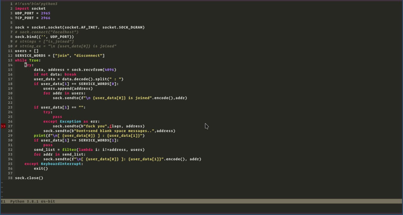Click the commented 'sock.connect' line
This screenshot has width=403, height=215.
tap(47, 32)
